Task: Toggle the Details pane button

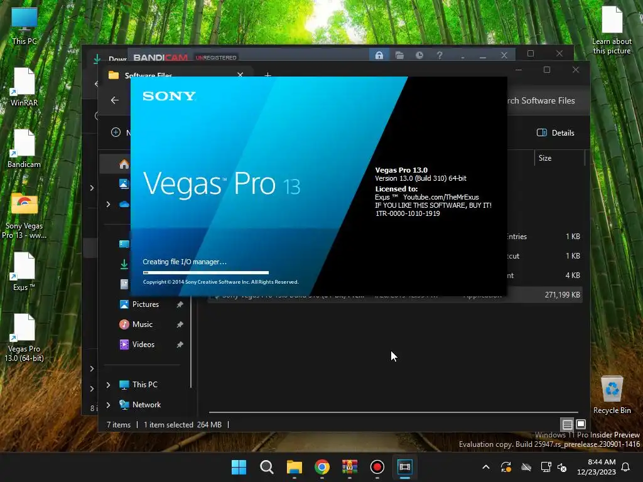Action: 555,132
